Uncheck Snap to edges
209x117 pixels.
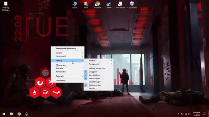99,78
